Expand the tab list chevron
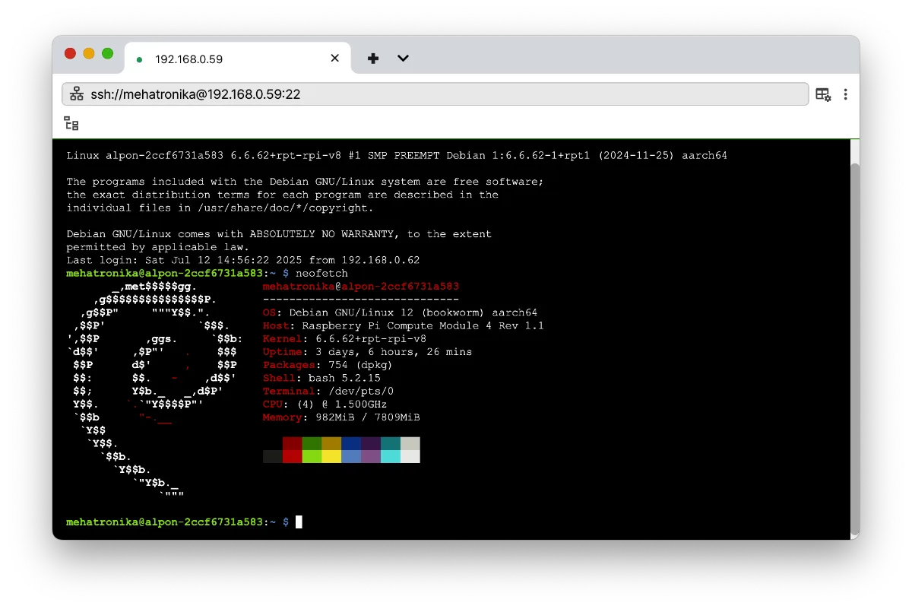Image resolution: width=912 pixels, height=609 pixels. click(x=404, y=59)
